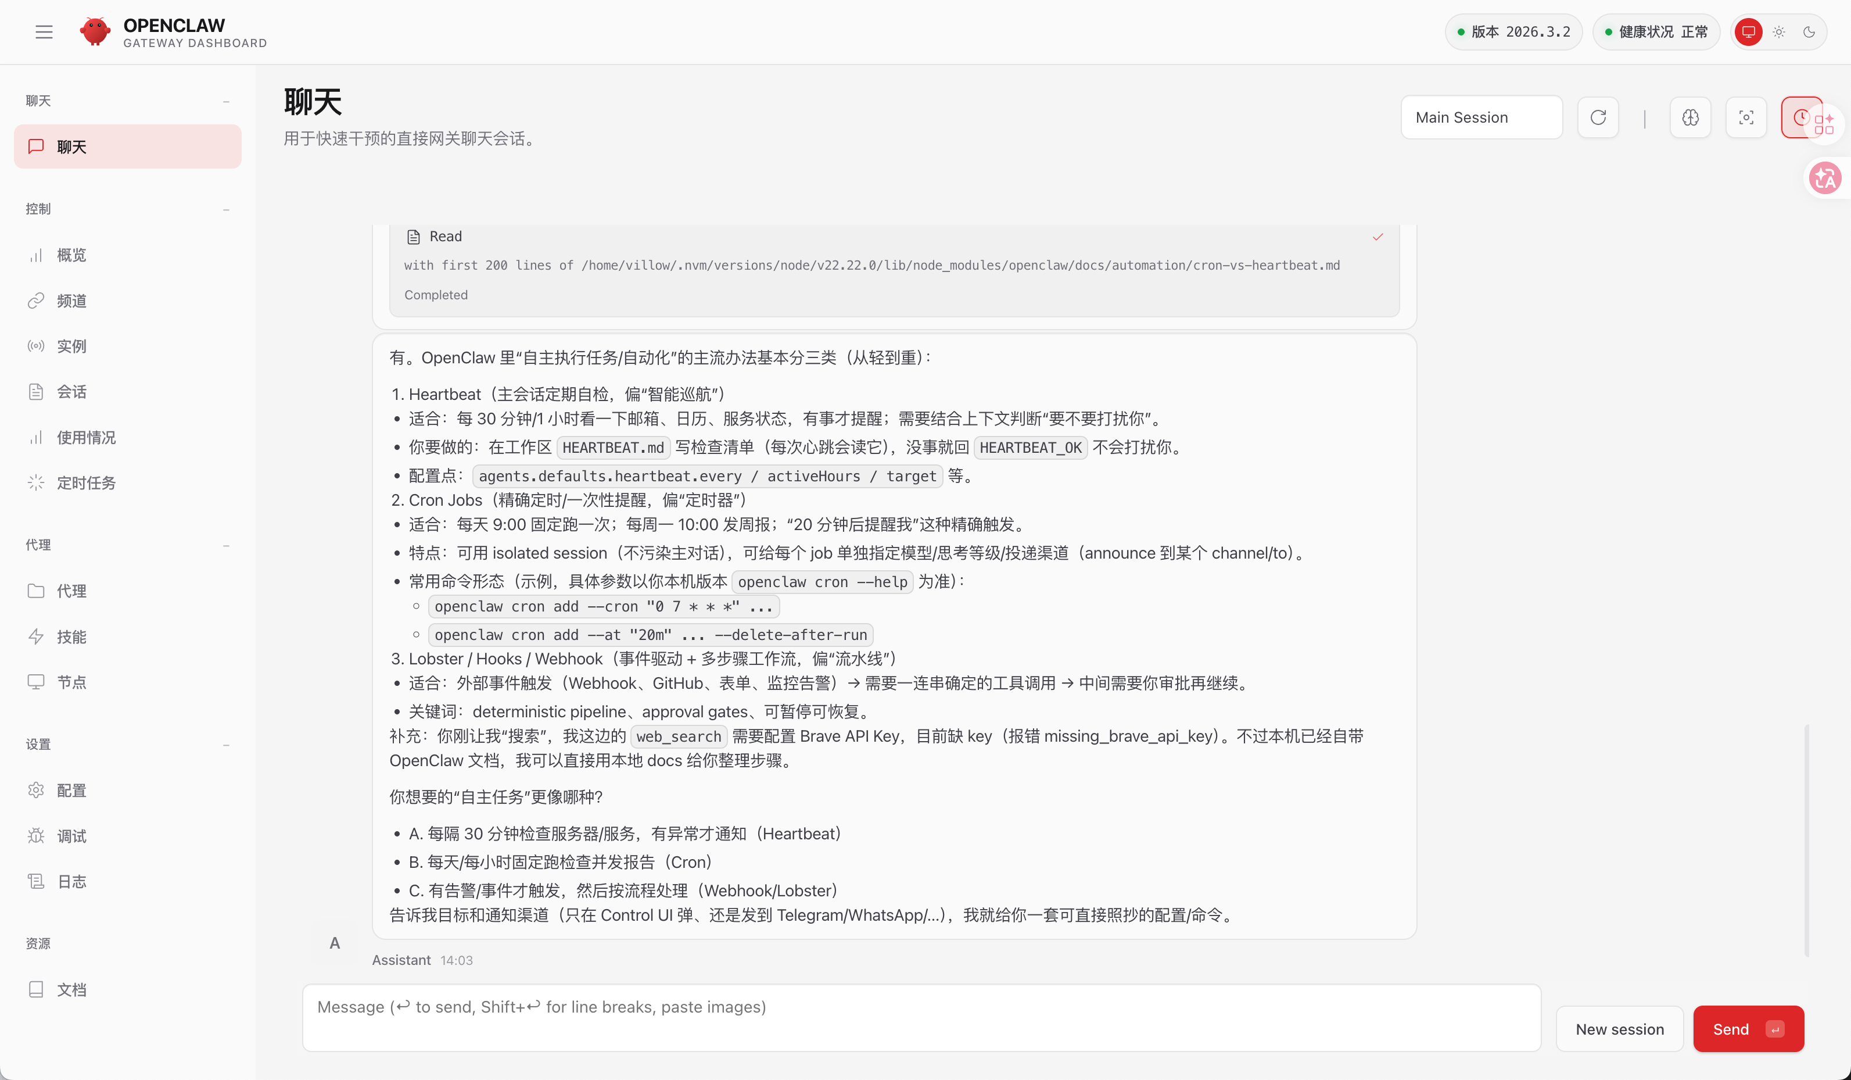Click the Read tool checkmark
This screenshot has height=1080, width=1851.
tap(1378, 237)
